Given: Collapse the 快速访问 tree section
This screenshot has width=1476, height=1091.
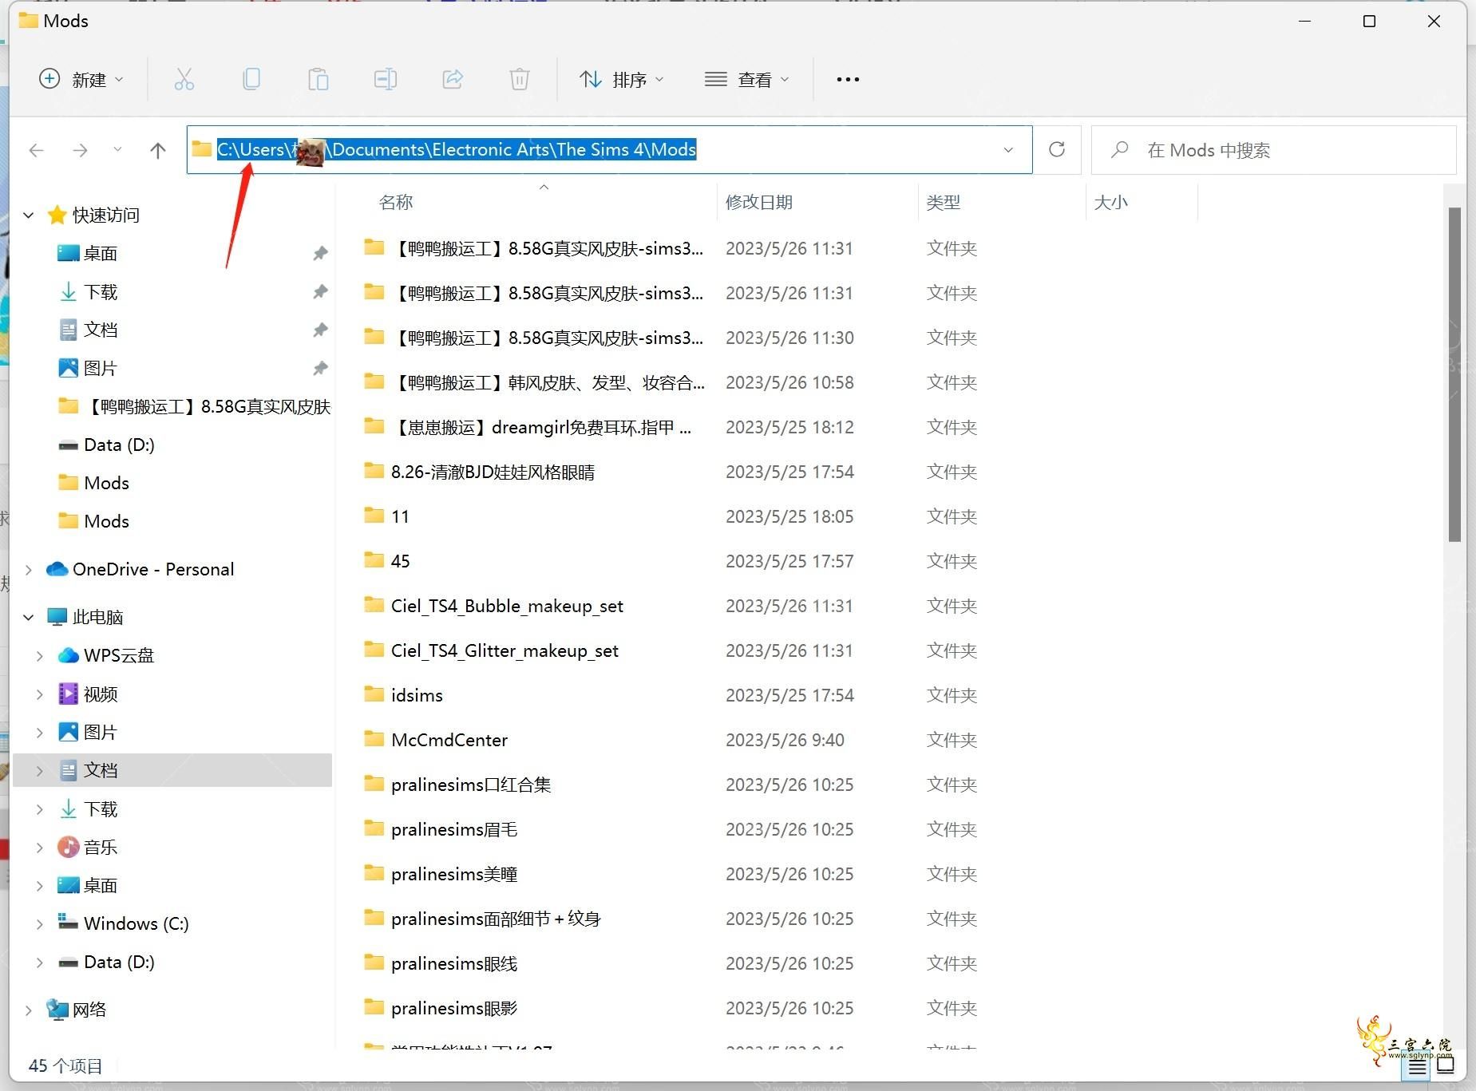Looking at the screenshot, I should point(29,215).
